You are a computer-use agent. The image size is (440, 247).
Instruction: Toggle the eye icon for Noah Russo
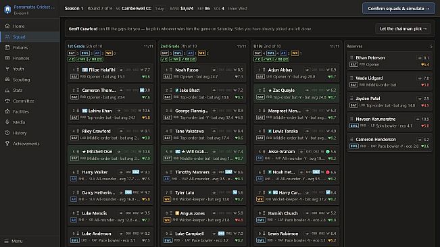[x=214, y=70]
